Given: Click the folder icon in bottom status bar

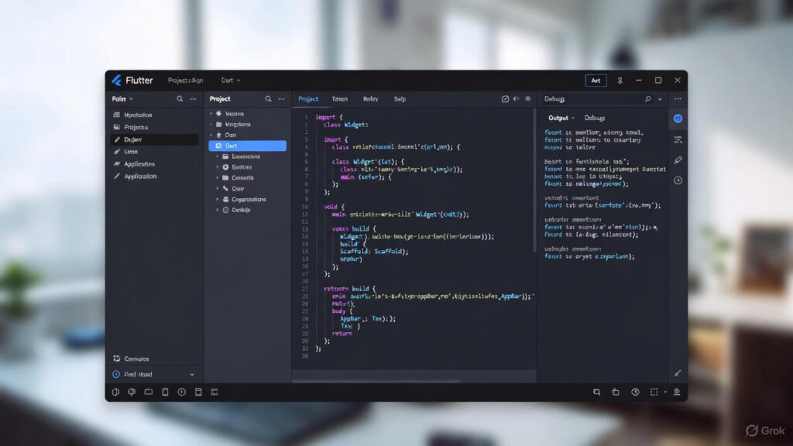Looking at the screenshot, I should pos(148,392).
